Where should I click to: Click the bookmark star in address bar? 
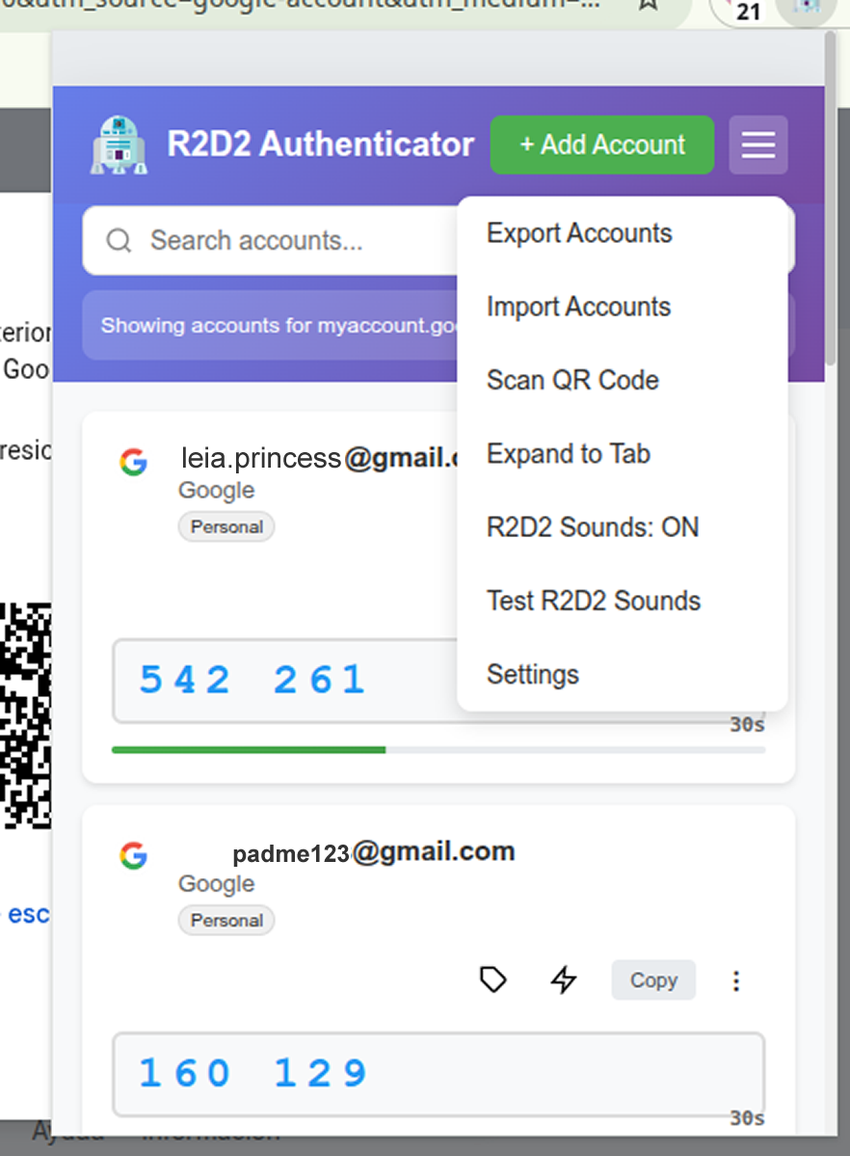click(x=648, y=5)
